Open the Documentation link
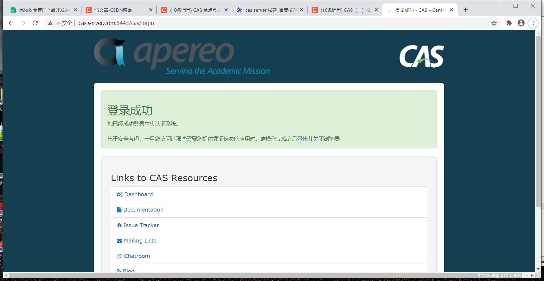This screenshot has height=281, width=544. (x=143, y=210)
